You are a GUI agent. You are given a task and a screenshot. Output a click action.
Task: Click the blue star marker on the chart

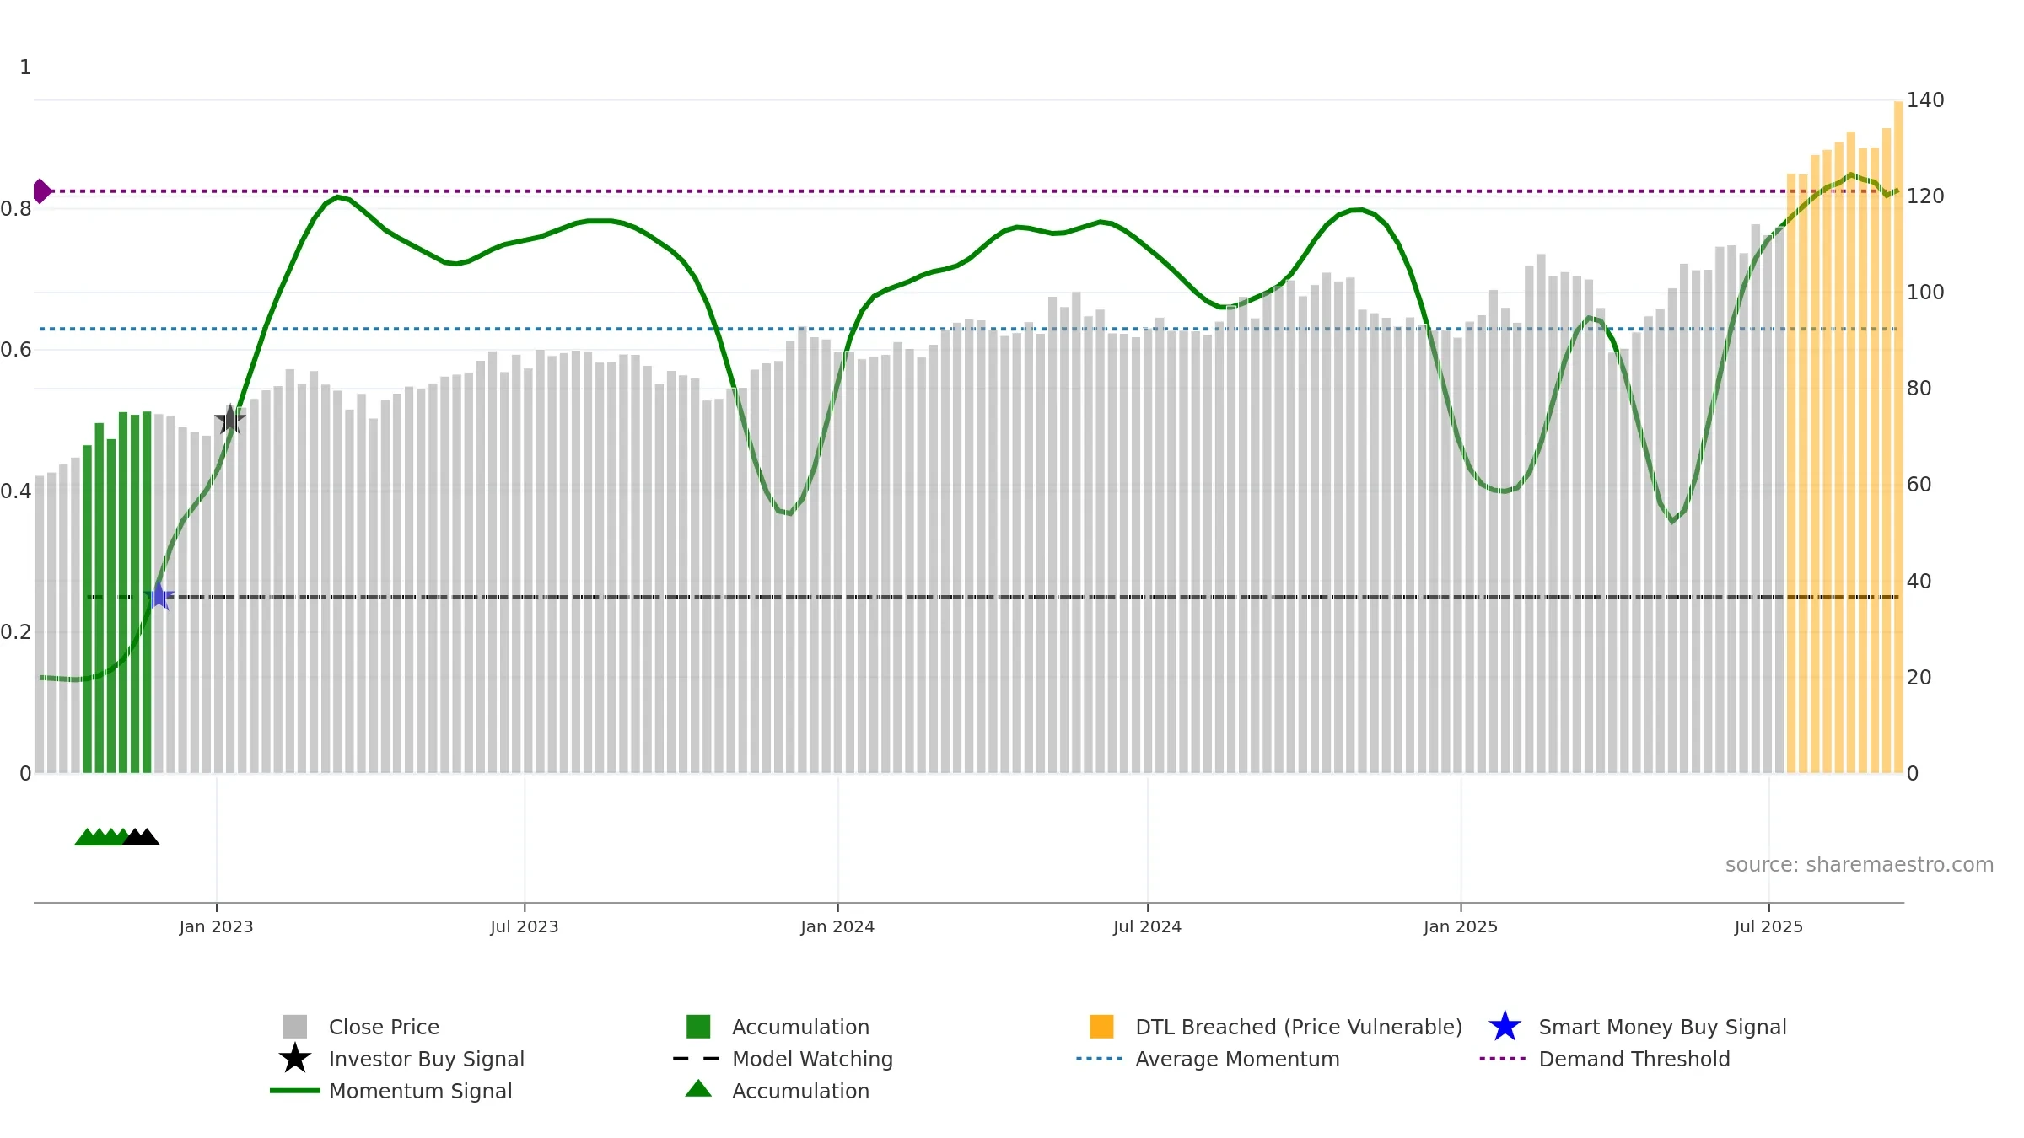click(x=159, y=596)
